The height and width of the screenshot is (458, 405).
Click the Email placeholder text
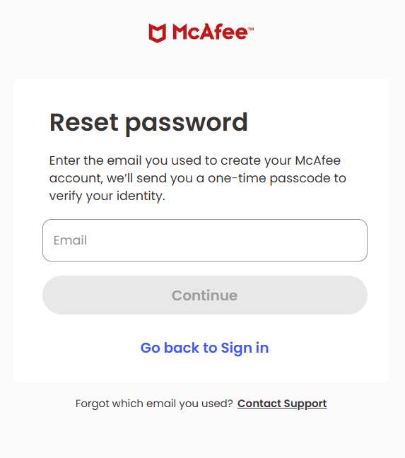70,240
